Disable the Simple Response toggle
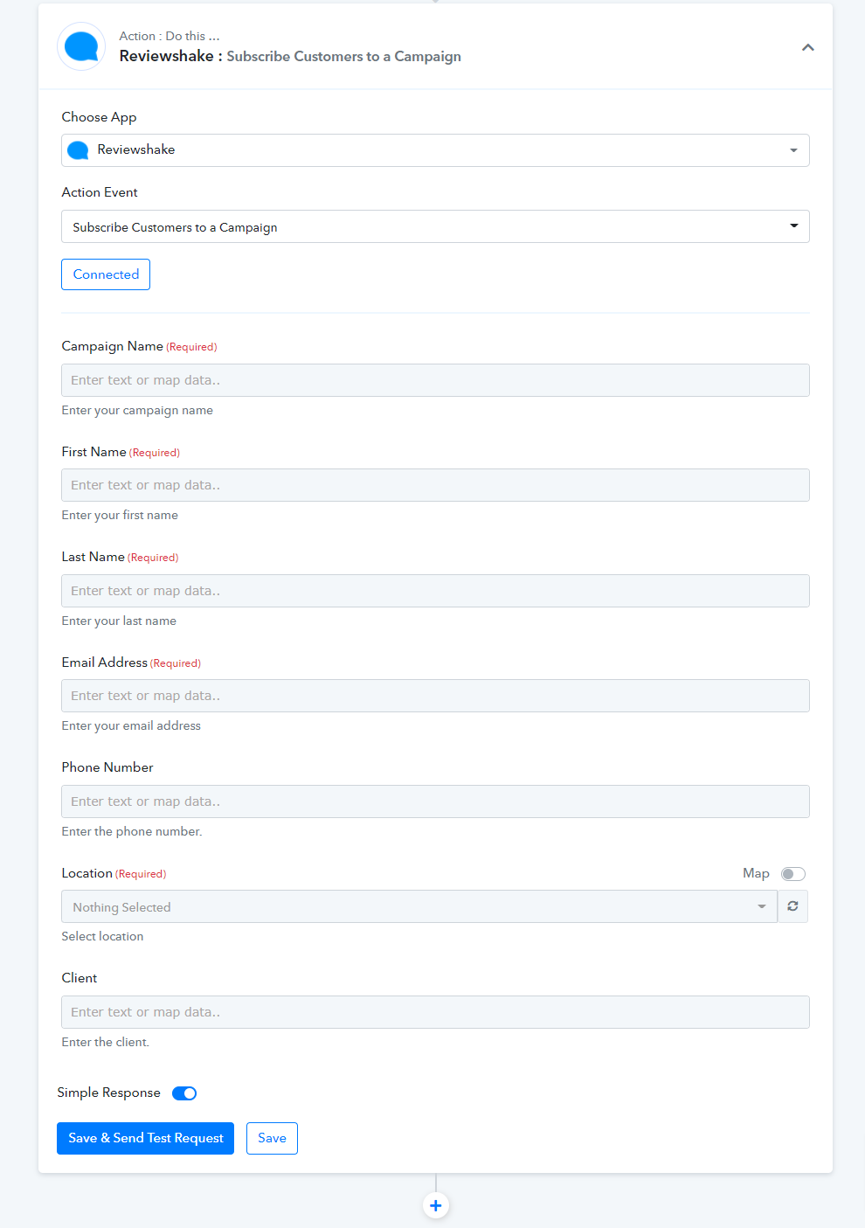 184,1093
